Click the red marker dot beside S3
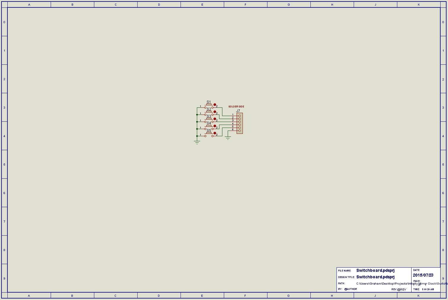Viewport: 448px width, 300px height. click(x=215, y=119)
